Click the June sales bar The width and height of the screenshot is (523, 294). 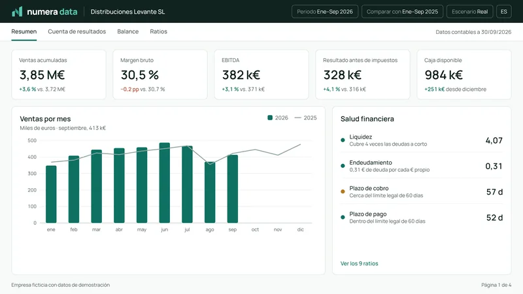pyautogui.click(x=165, y=183)
